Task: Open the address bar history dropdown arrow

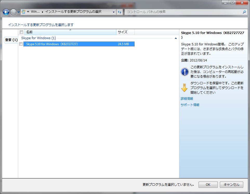Action: click(114, 12)
